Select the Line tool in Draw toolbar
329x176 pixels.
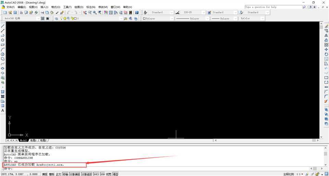coord(3,26)
